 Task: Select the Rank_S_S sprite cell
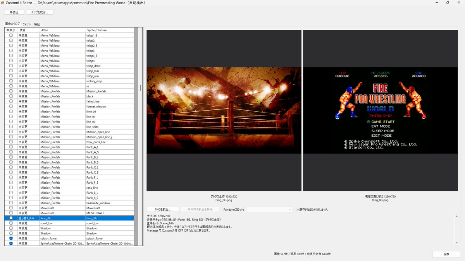(110, 198)
